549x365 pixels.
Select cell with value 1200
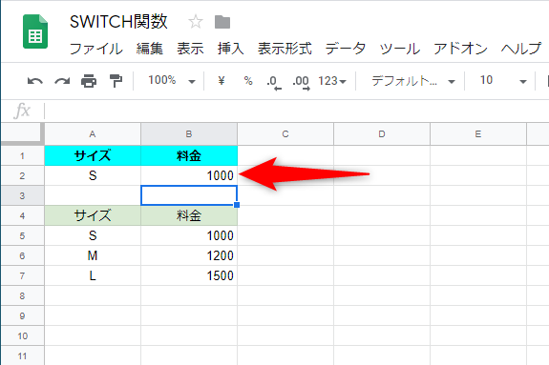[x=189, y=255]
